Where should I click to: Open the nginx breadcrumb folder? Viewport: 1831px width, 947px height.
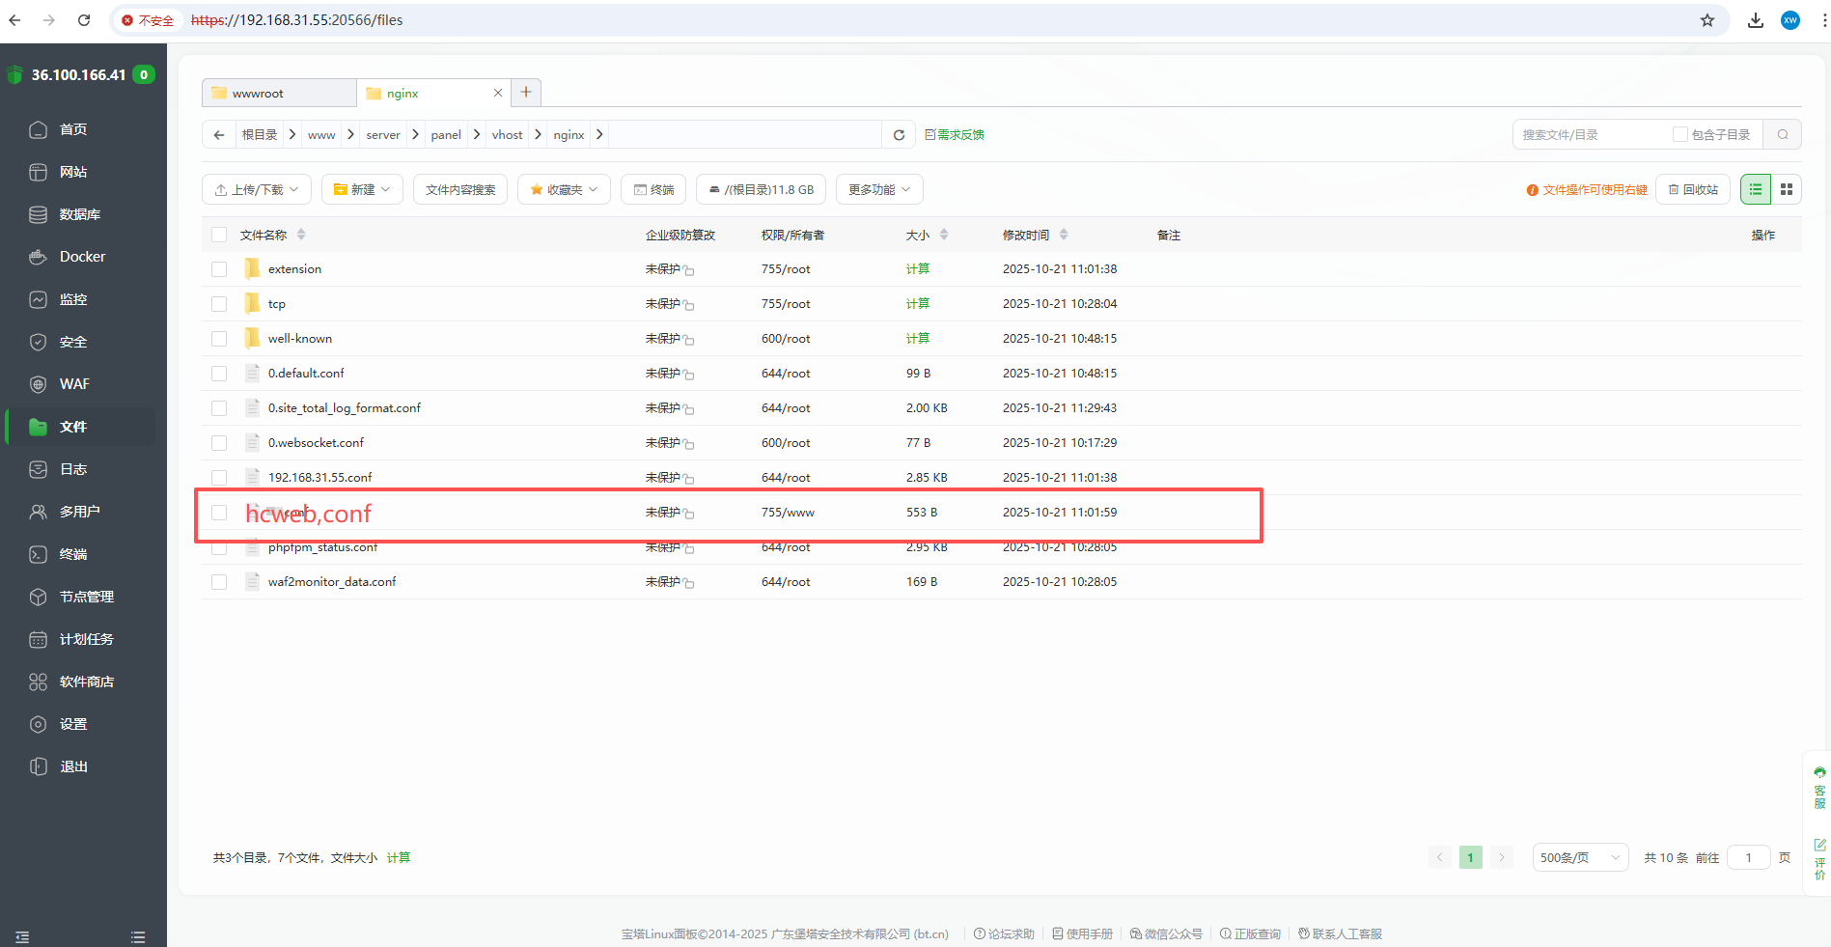click(x=569, y=134)
